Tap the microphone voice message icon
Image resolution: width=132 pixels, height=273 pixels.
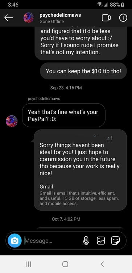pos(86,241)
